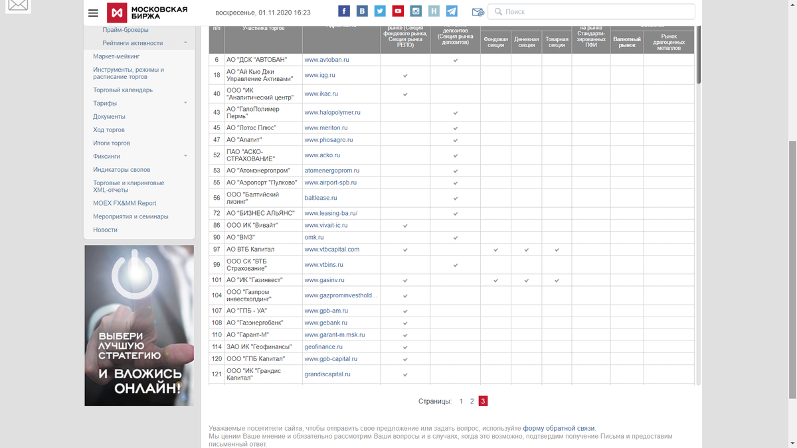Open www.garant-m.msk.ru link
Image resolution: width=797 pixels, height=448 pixels.
click(x=335, y=335)
